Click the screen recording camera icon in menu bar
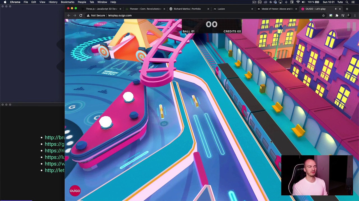Viewport: 359px width, 201px height. [254, 2]
